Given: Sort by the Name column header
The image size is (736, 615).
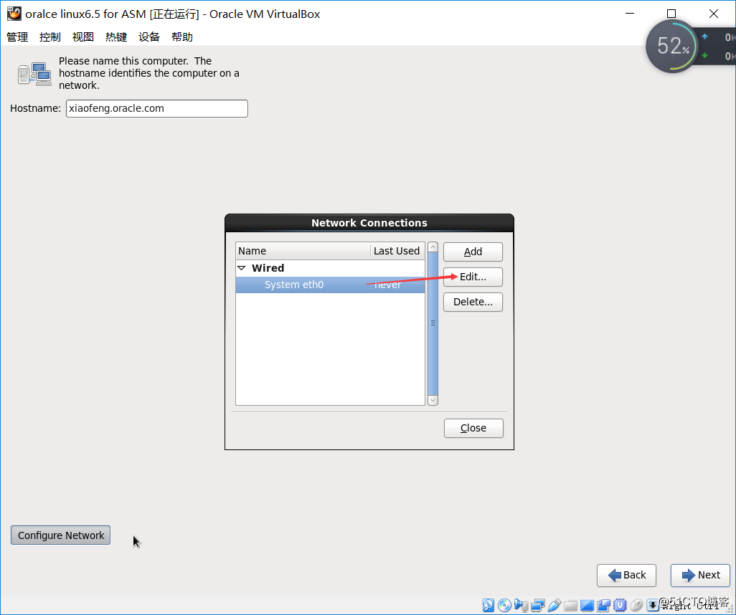Looking at the screenshot, I should [303, 251].
